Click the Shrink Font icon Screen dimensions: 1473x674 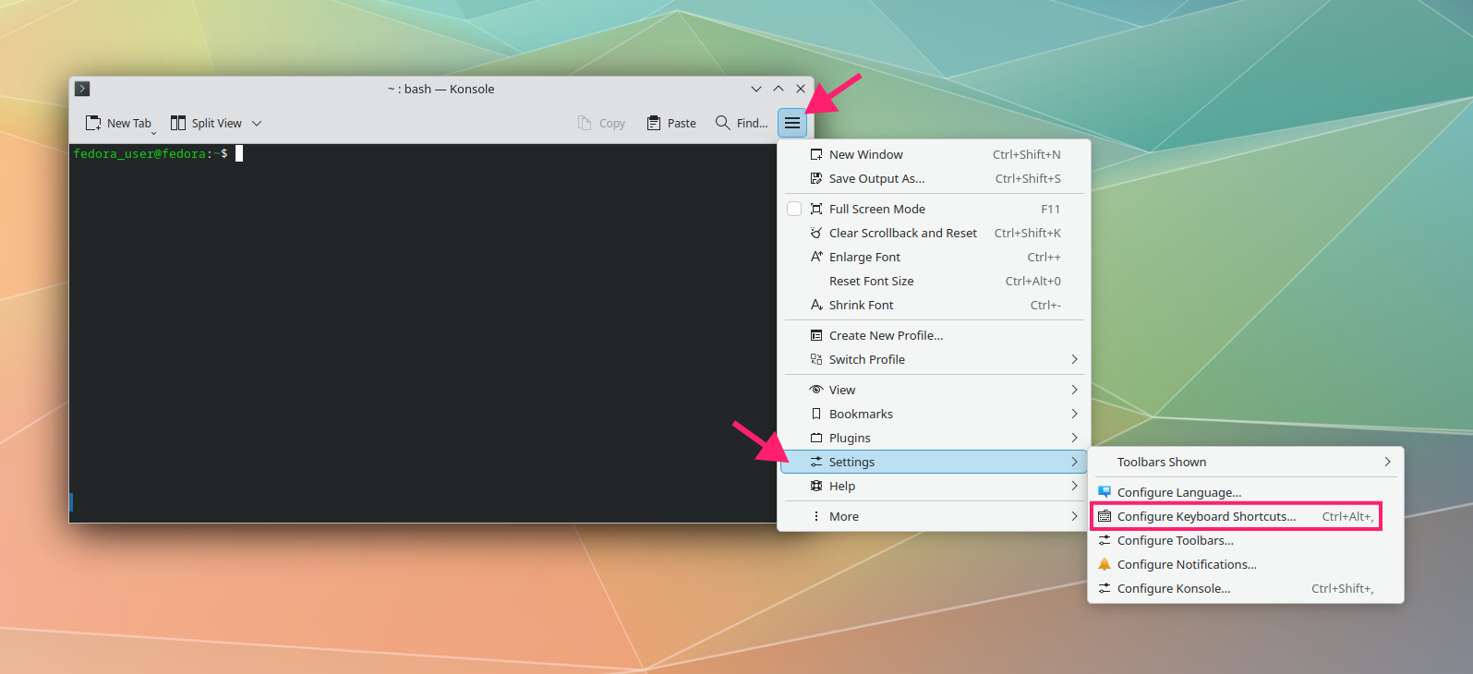pos(816,305)
